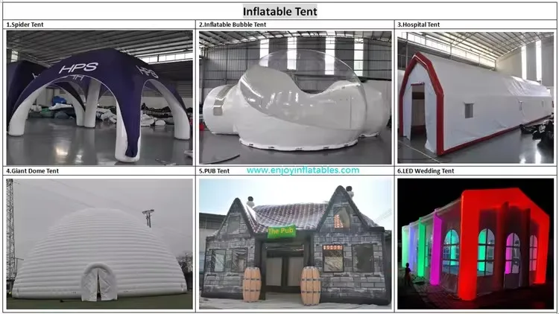The width and height of the screenshot is (559, 314).
Task: Open the www.enjoyinflatables.com link
Action: (303, 170)
